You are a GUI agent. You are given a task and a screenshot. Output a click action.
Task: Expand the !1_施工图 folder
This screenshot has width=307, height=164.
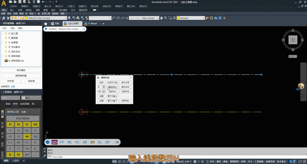point(3,33)
